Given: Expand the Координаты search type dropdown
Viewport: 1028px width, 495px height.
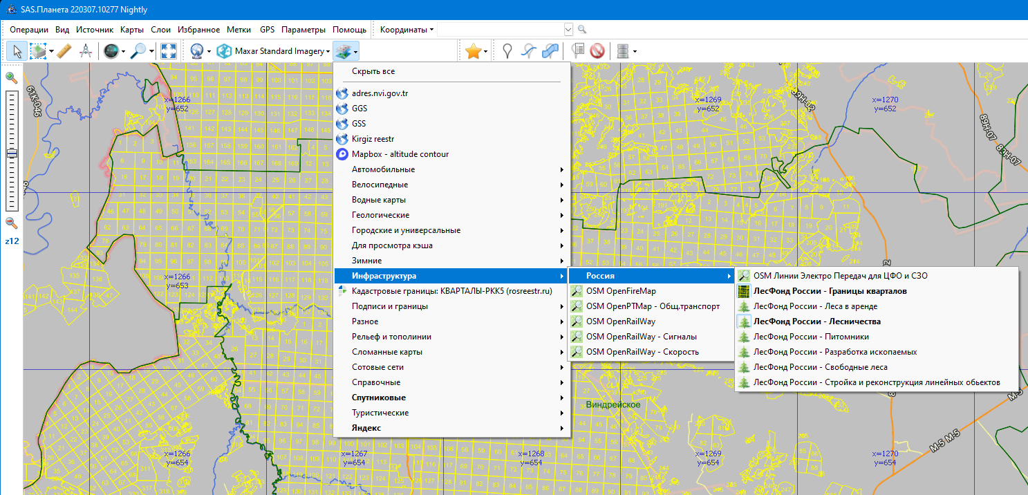Looking at the screenshot, I should [406, 30].
